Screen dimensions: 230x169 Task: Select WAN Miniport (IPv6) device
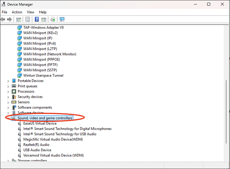tap(39, 43)
